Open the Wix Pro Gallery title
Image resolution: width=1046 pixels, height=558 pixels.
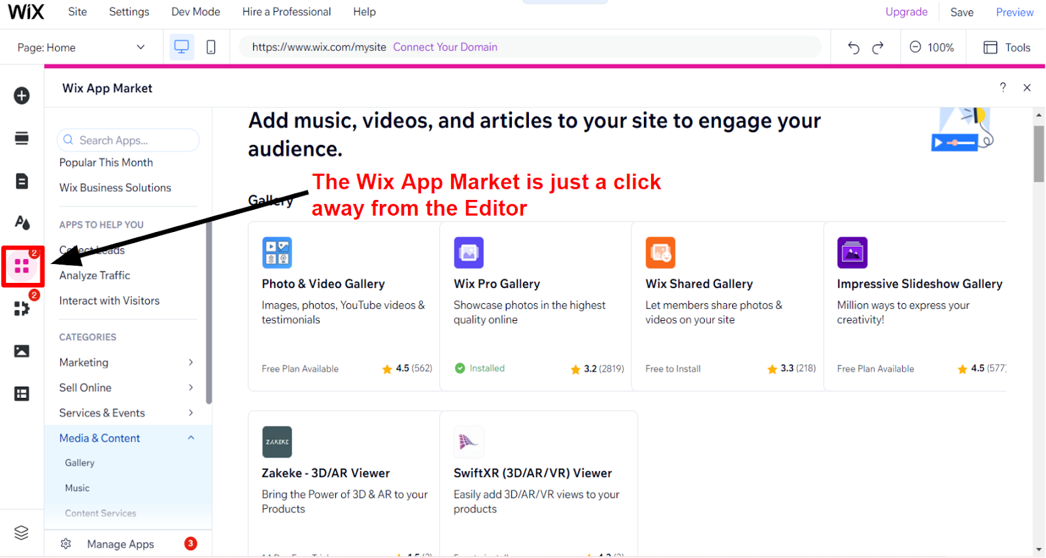click(x=497, y=284)
